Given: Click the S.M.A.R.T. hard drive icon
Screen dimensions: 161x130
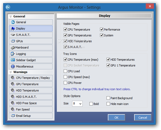Looking at the screenshot, I should (13, 35).
